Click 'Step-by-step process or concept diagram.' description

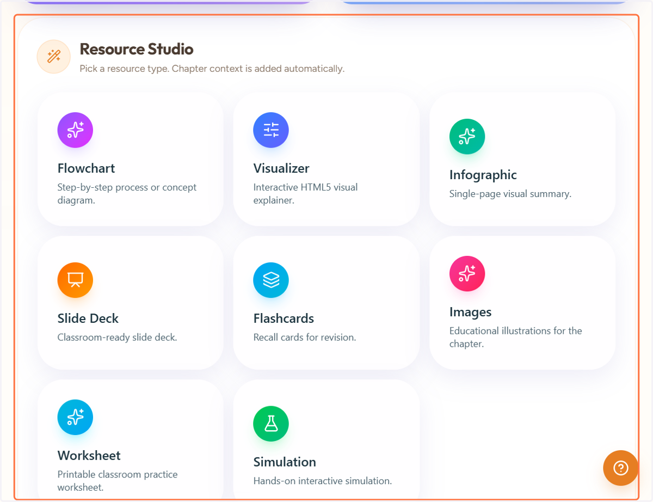tap(127, 194)
